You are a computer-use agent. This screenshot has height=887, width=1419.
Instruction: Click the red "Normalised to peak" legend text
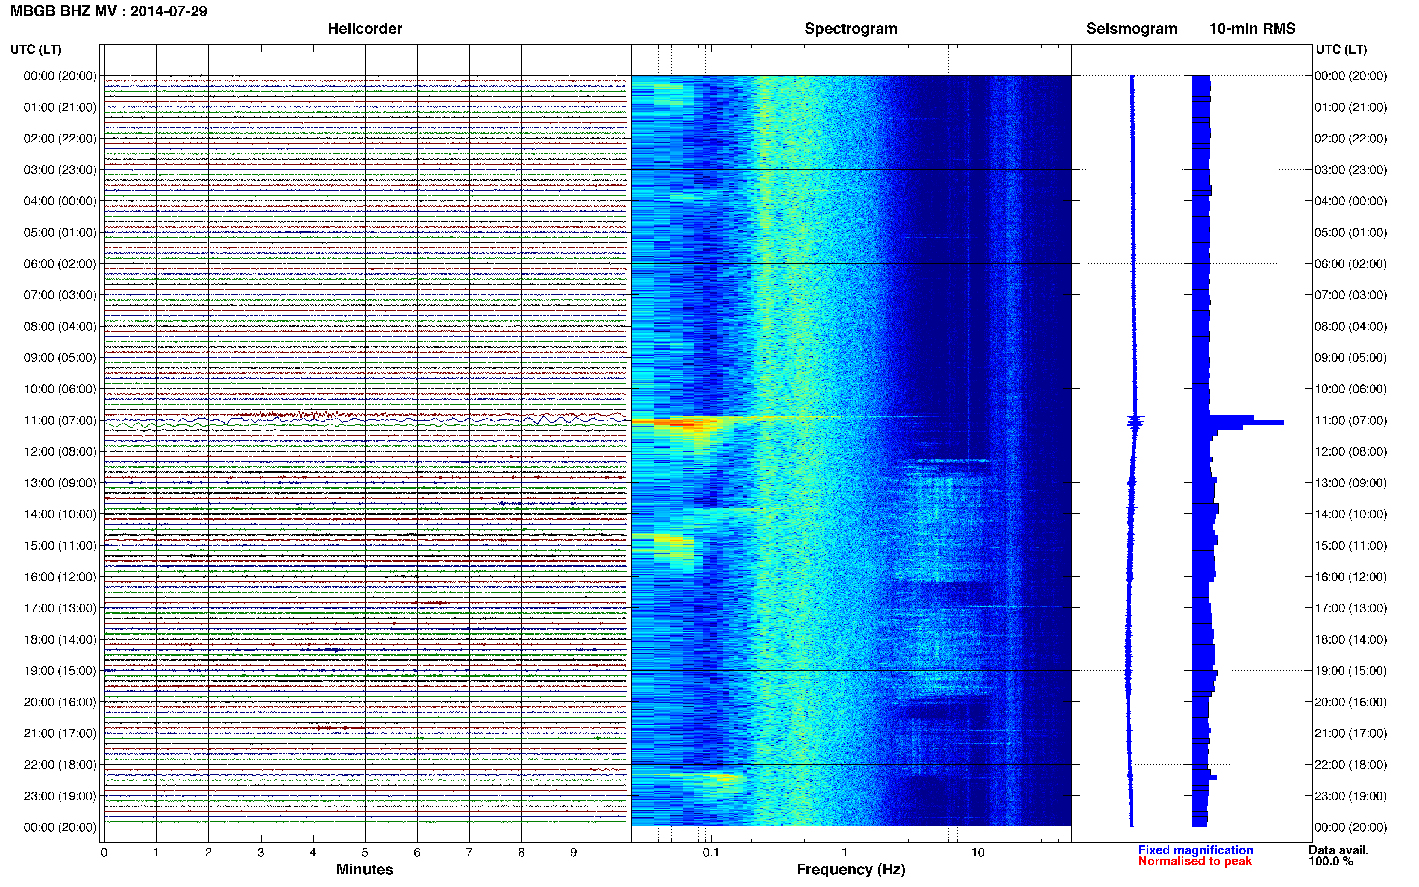[x=1195, y=862]
